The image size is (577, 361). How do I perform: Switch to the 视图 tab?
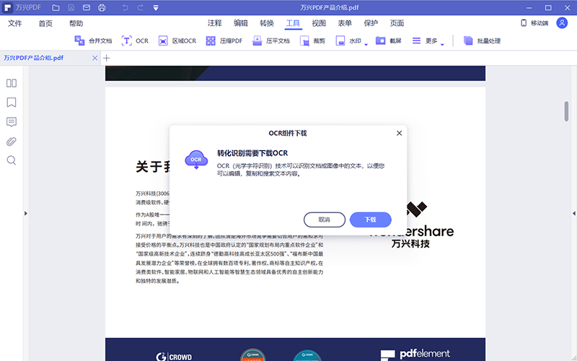(x=319, y=23)
